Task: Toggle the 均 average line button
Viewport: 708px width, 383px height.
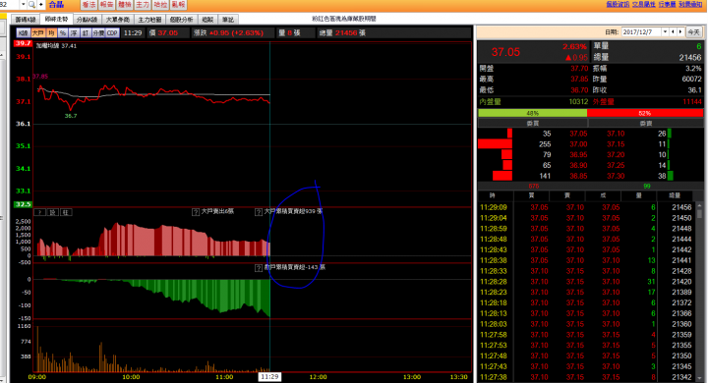Action: (x=51, y=33)
